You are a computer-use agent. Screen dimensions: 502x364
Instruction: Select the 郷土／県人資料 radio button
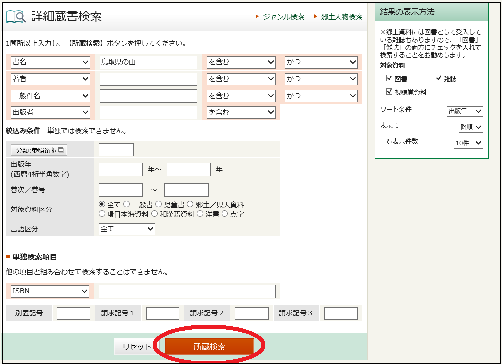pyautogui.click(x=190, y=204)
